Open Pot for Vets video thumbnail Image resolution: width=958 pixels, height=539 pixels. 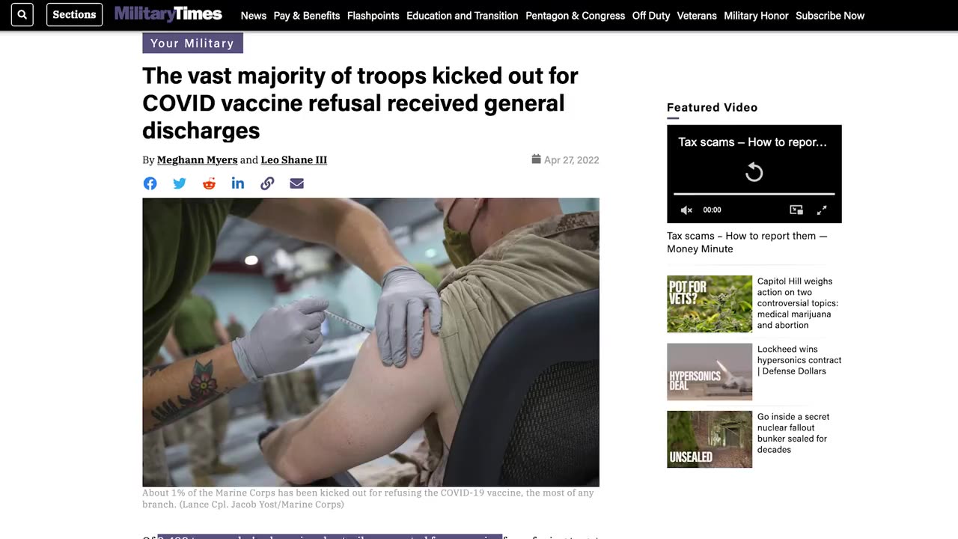coord(710,304)
